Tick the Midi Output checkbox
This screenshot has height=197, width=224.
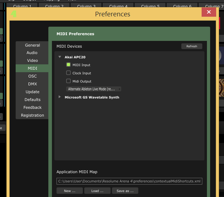click(x=68, y=81)
